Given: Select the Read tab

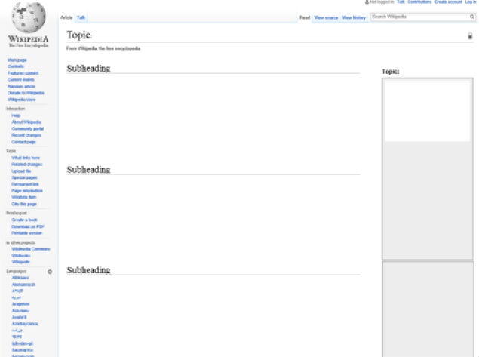Looking at the screenshot, I should point(305,17).
